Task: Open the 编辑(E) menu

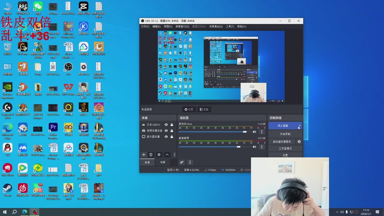Action: [156, 26]
